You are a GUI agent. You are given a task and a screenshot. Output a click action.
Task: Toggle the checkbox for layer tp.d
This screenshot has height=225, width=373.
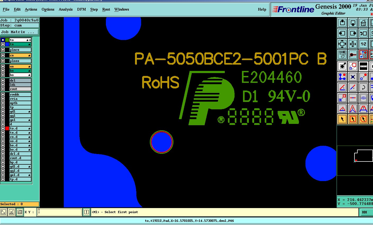3,179
